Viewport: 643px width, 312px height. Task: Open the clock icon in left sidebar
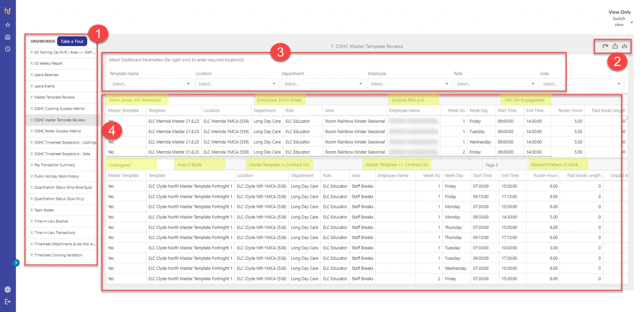(8, 49)
